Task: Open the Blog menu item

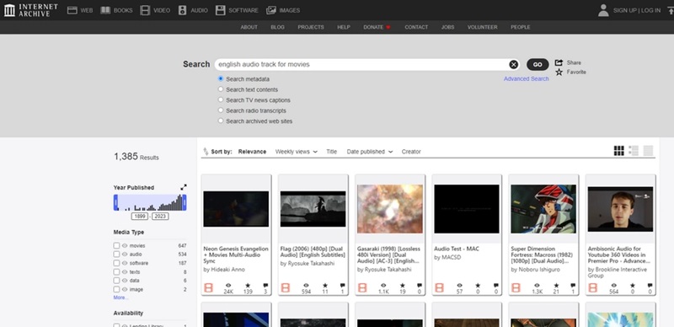Action: 278,27
